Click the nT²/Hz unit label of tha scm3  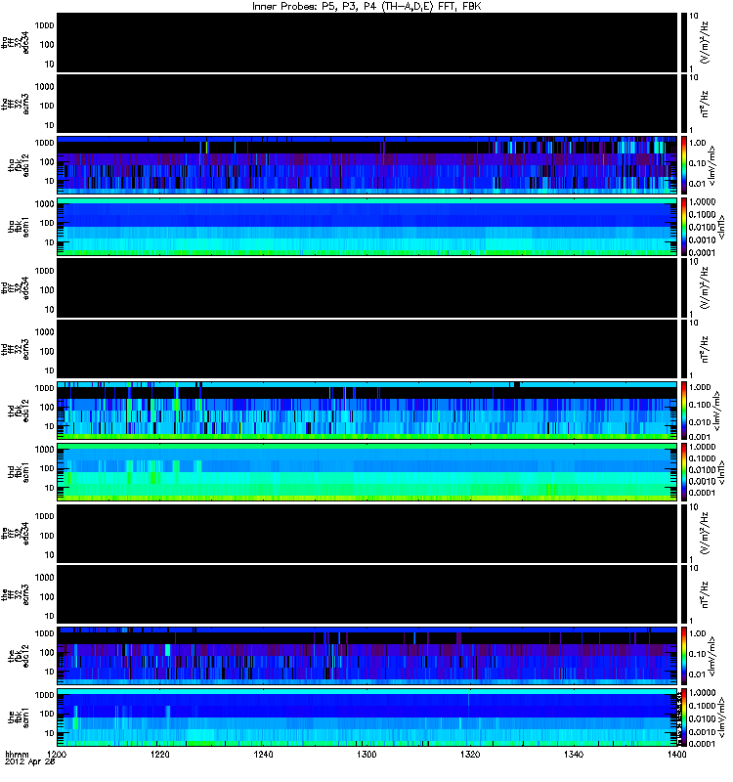(705, 104)
